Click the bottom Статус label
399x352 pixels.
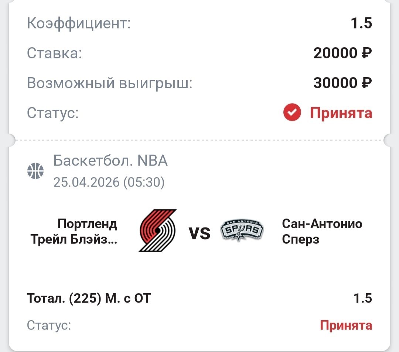coord(49,325)
